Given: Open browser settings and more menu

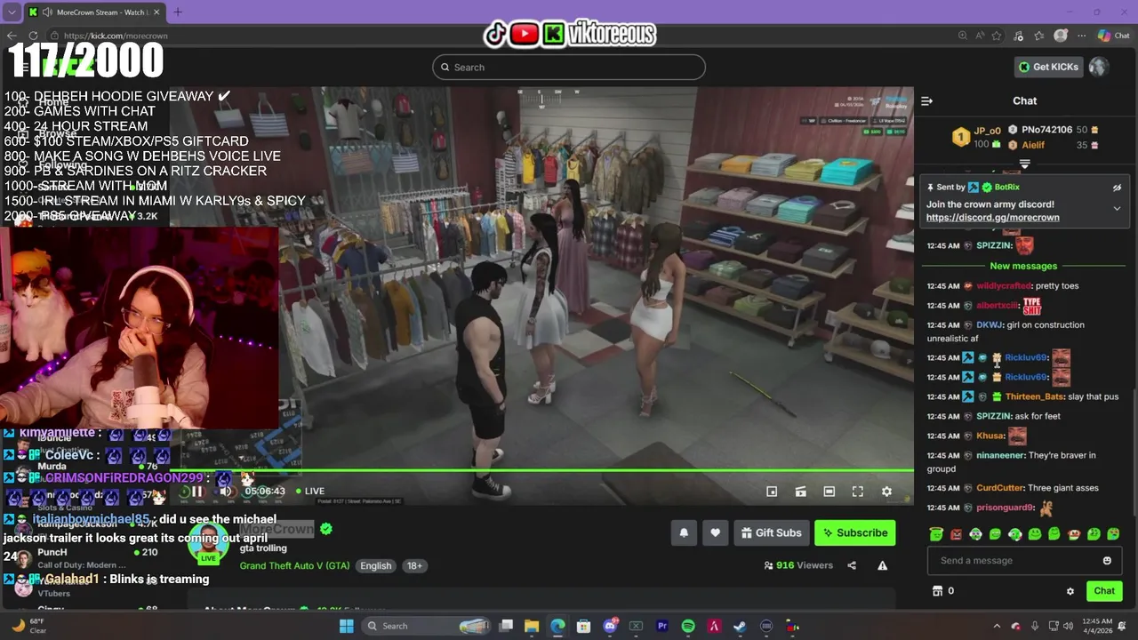Looking at the screenshot, I should point(1081,36).
